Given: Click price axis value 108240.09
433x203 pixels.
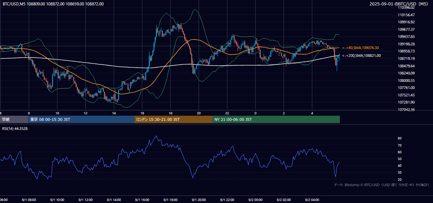Looking at the screenshot, I should point(406,73).
